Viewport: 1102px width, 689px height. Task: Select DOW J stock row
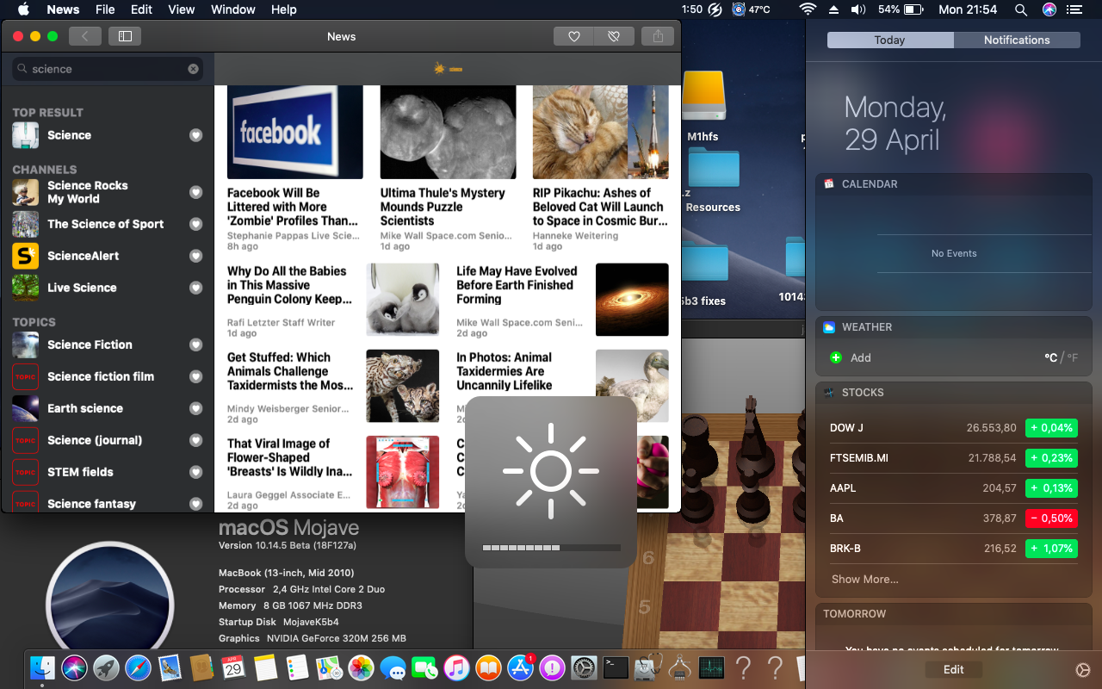[x=953, y=427]
